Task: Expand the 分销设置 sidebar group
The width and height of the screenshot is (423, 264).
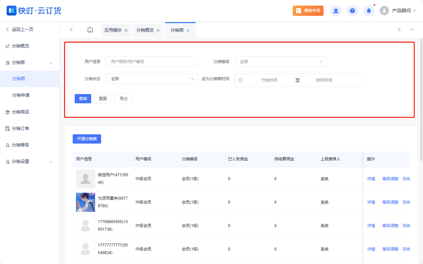Action: click(51, 162)
